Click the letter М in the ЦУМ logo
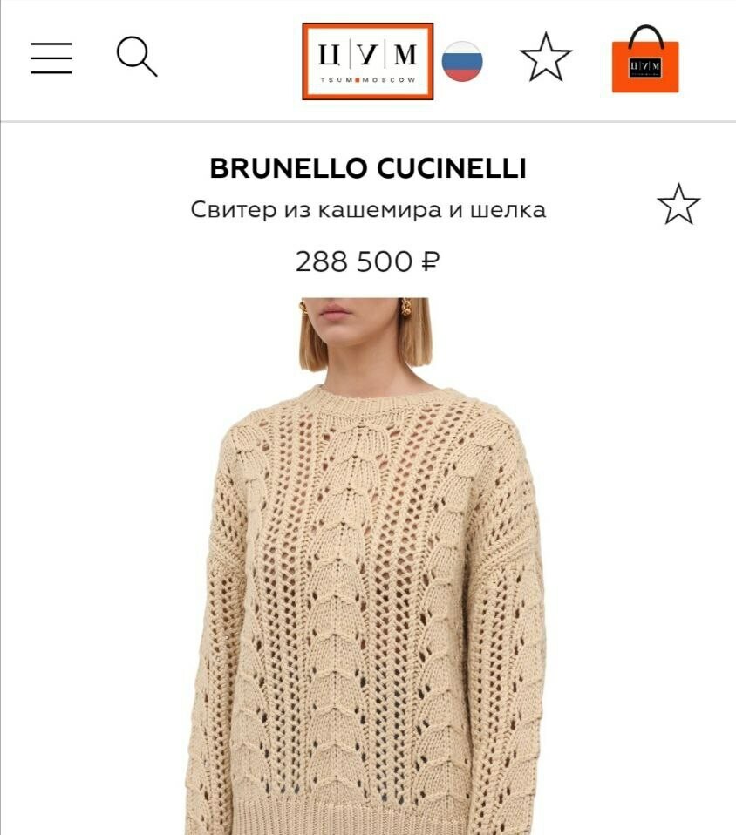The width and height of the screenshot is (736, 835). [x=405, y=54]
